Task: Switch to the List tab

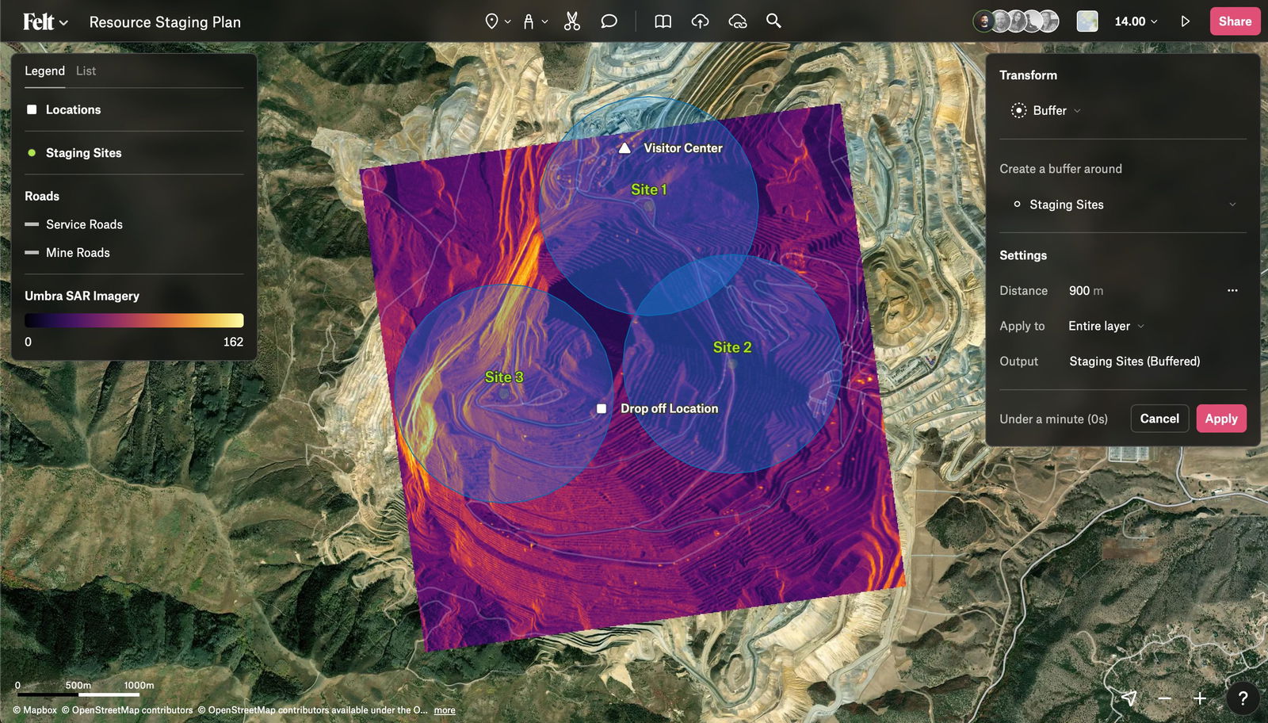Action: (x=85, y=71)
